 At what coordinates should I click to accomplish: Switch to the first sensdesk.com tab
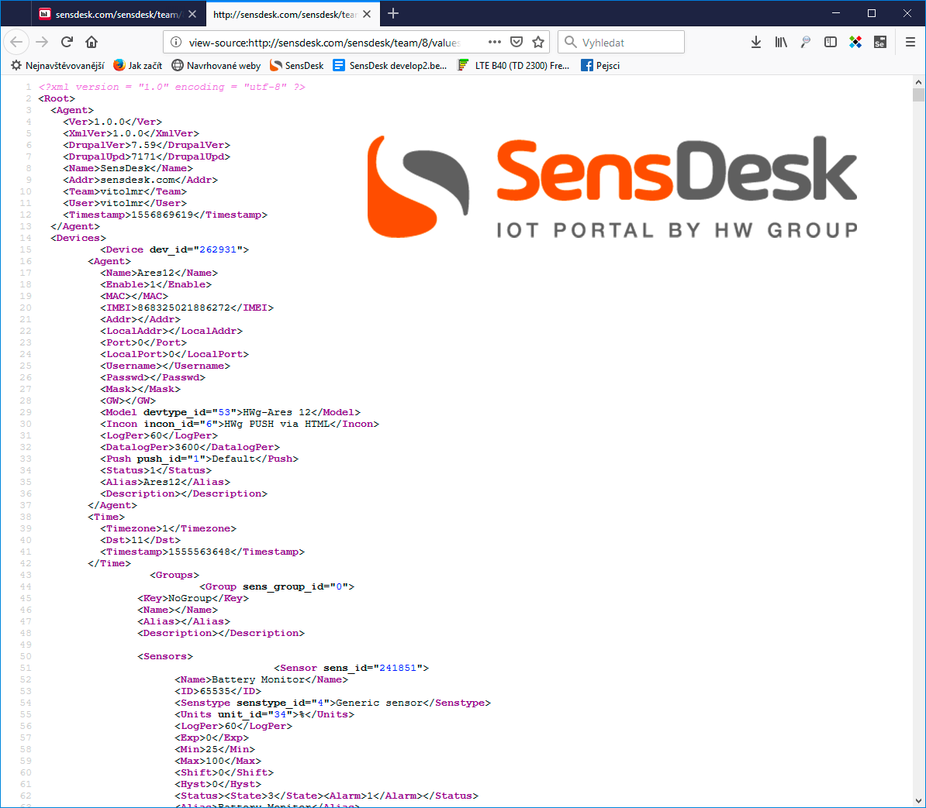point(119,14)
